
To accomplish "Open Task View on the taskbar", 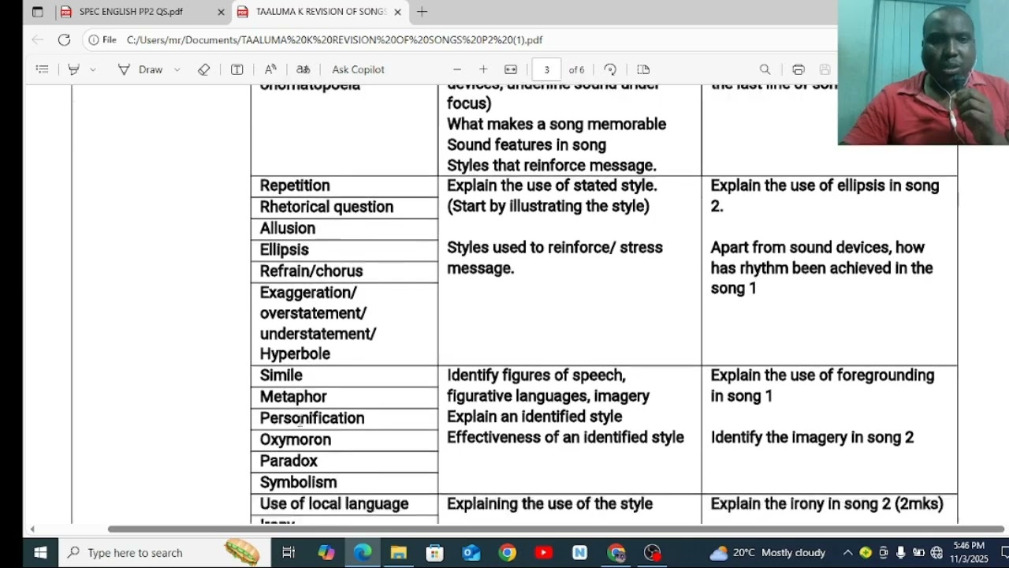I will click(x=289, y=552).
